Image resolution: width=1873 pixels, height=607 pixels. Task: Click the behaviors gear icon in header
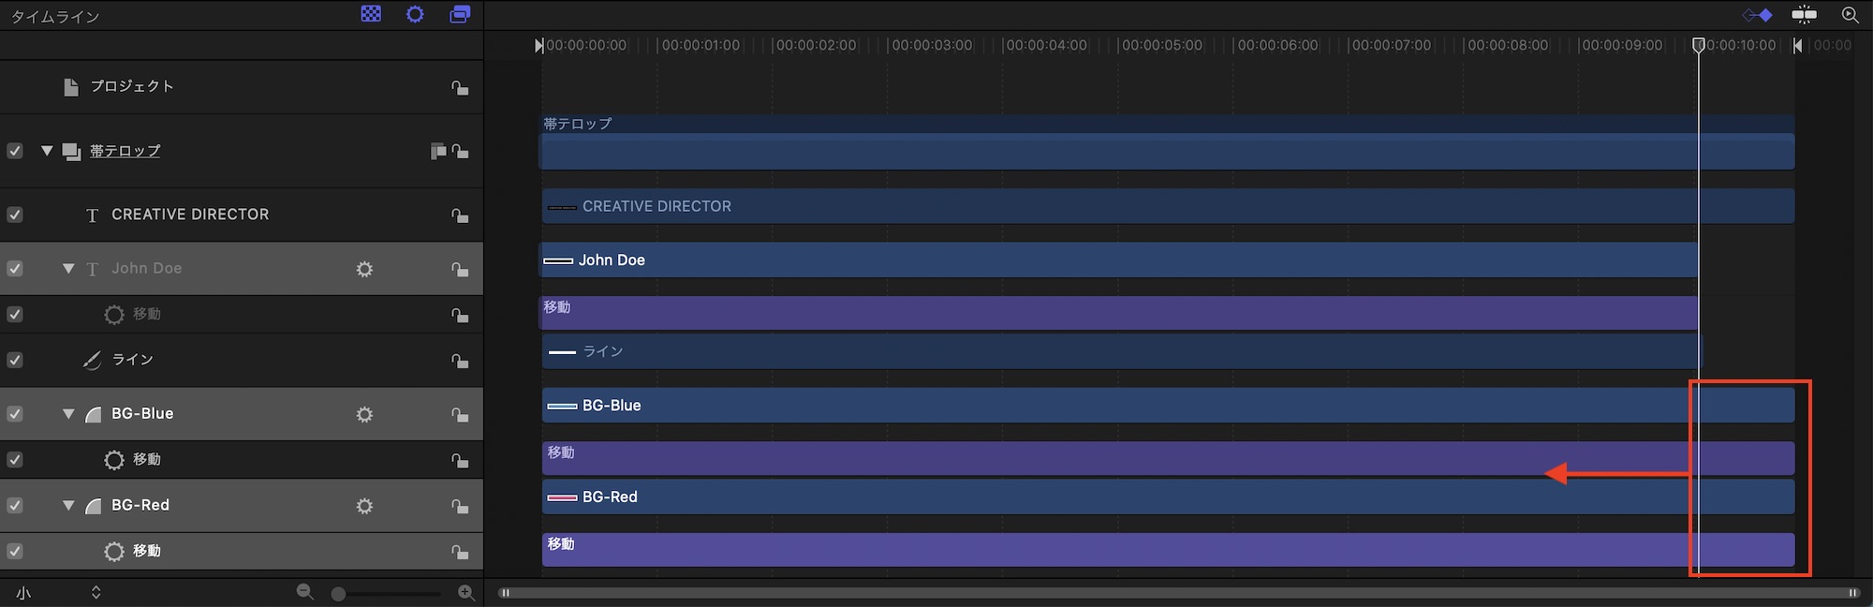(415, 14)
